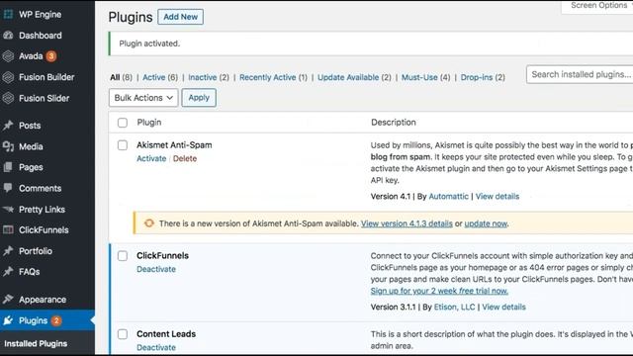
Task: Filter plugins by Update Available
Action: (x=348, y=77)
